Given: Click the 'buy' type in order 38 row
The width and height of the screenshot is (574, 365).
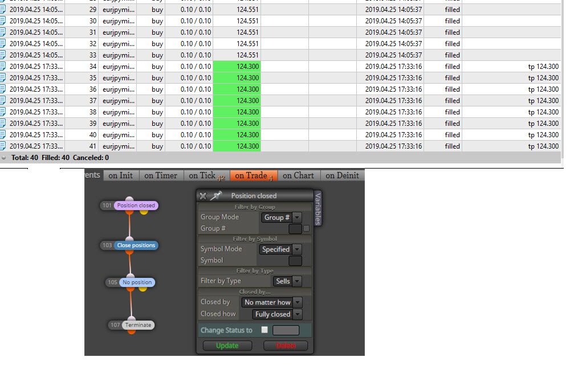Looking at the screenshot, I should tap(157, 112).
